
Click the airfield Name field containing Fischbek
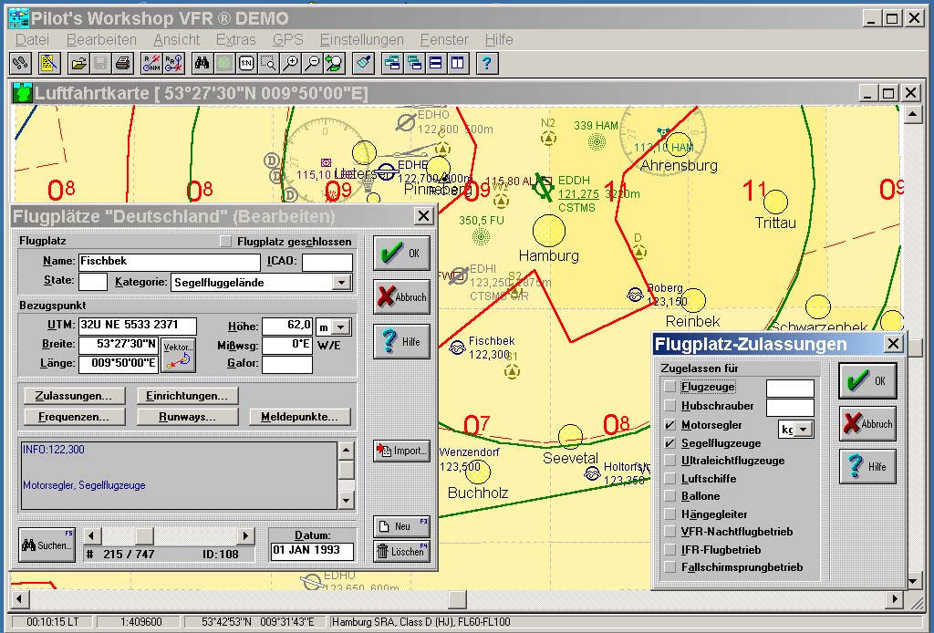[x=169, y=262]
